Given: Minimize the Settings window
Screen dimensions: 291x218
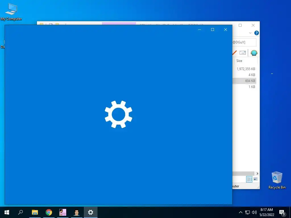Looking at the screenshot, I should tap(199, 30).
